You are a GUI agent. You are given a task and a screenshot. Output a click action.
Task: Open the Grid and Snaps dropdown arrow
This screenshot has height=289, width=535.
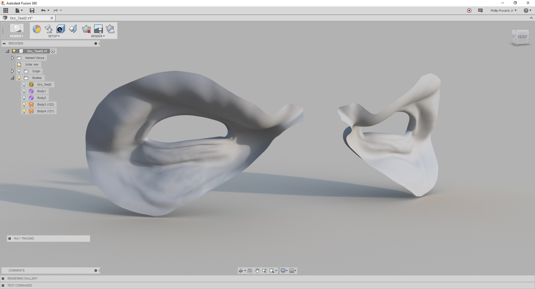(295, 271)
